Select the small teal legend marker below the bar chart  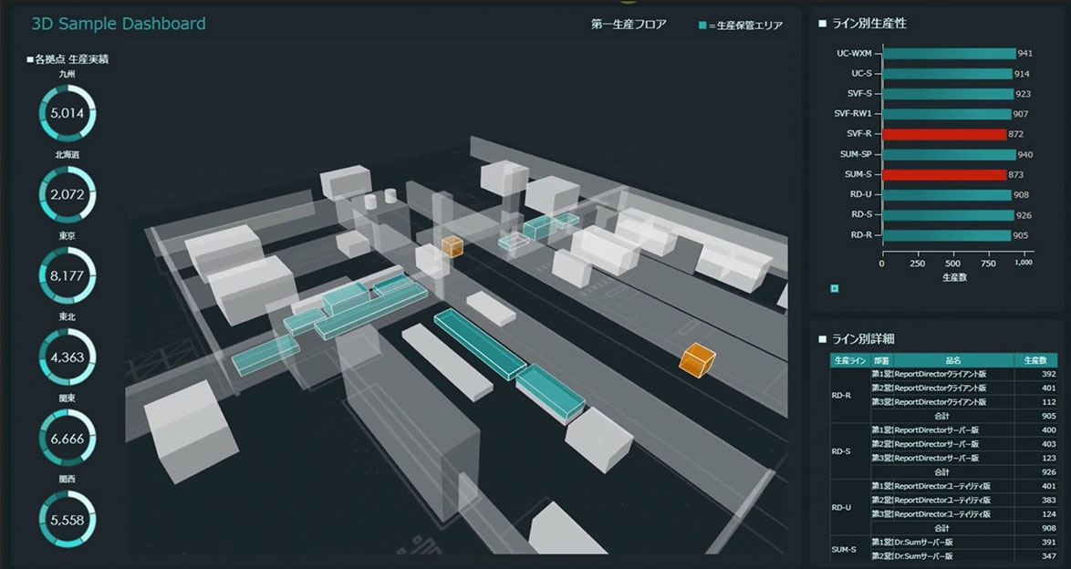click(834, 288)
